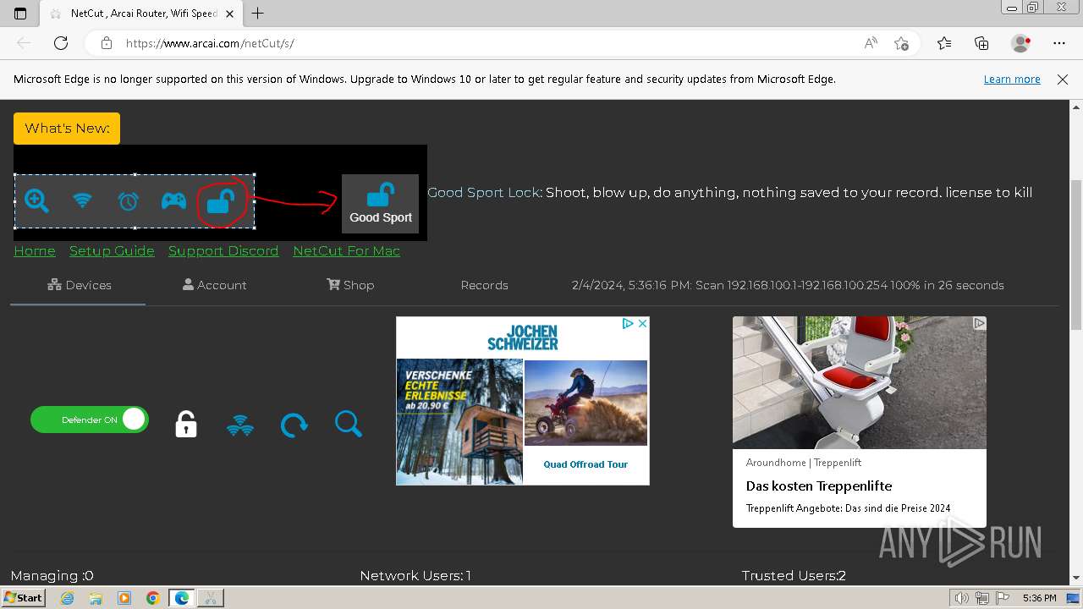Screen dimensions: 1083x609
Task: Click the taskbar clock showing 5:36 PM
Action: tap(1040, 598)
